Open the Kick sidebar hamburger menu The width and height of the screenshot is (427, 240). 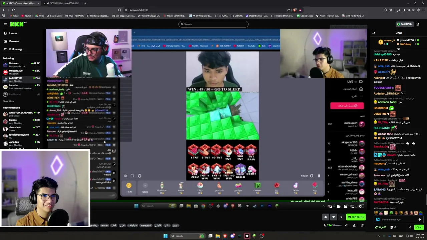coord(5,24)
